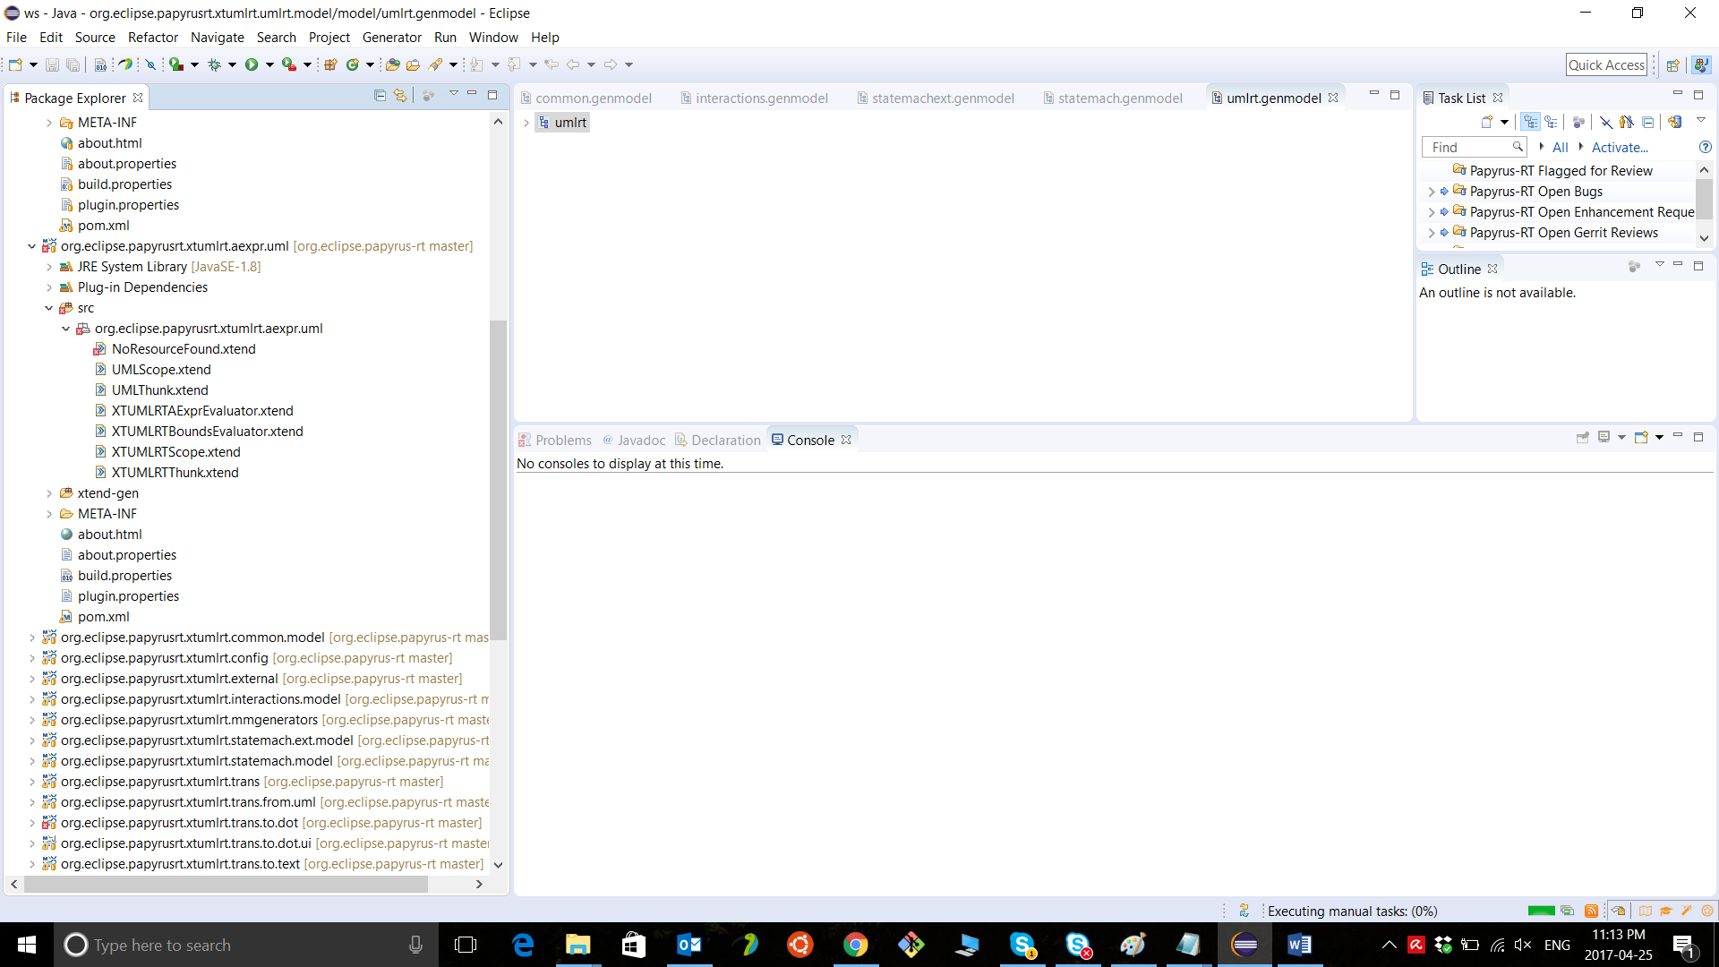Click Open Type icon in toolbar

pyautogui.click(x=392, y=64)
